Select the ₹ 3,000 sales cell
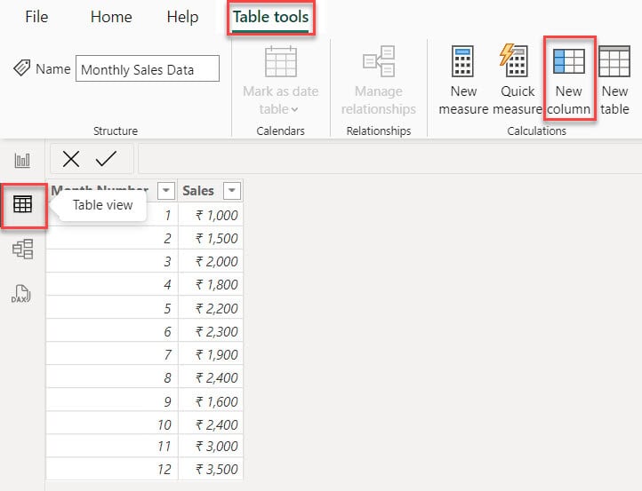642x491 pixels. (x=211, y=446)
